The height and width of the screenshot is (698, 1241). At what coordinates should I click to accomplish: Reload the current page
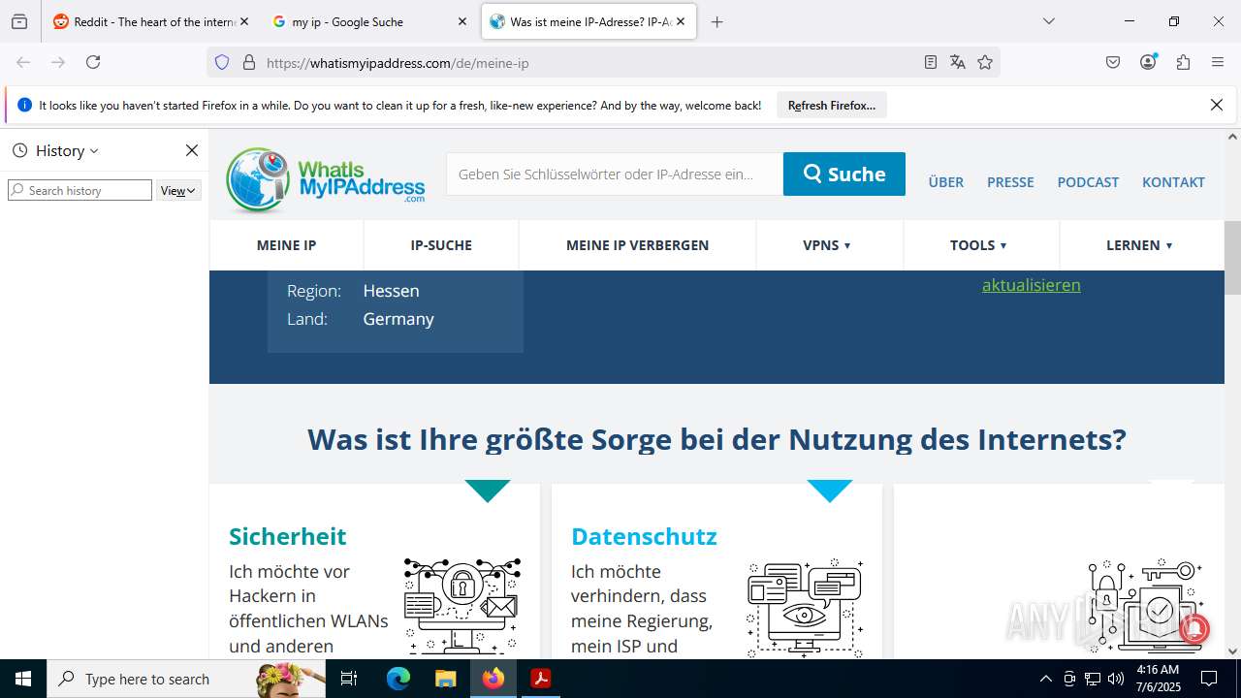coord(93,62)
